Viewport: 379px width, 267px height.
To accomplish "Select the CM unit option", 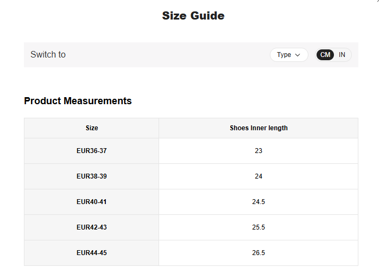I will click(325, 55).
